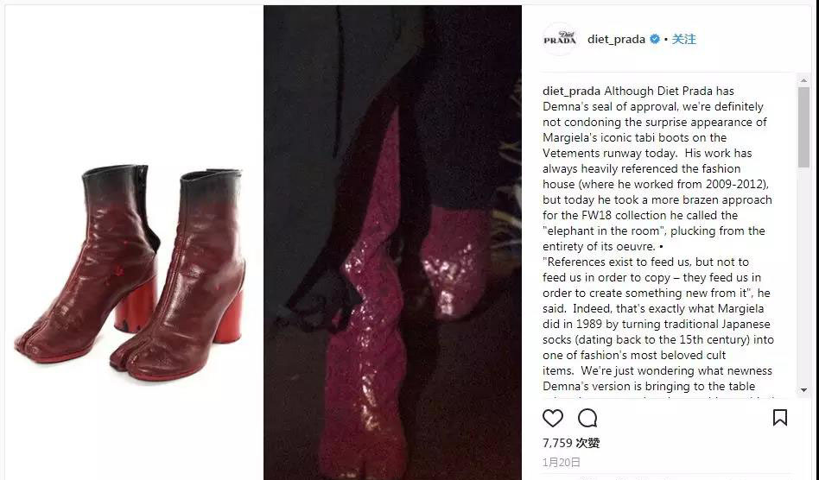Save the post with the bookmark icon
Screen dimensions: 819x480
780,417
